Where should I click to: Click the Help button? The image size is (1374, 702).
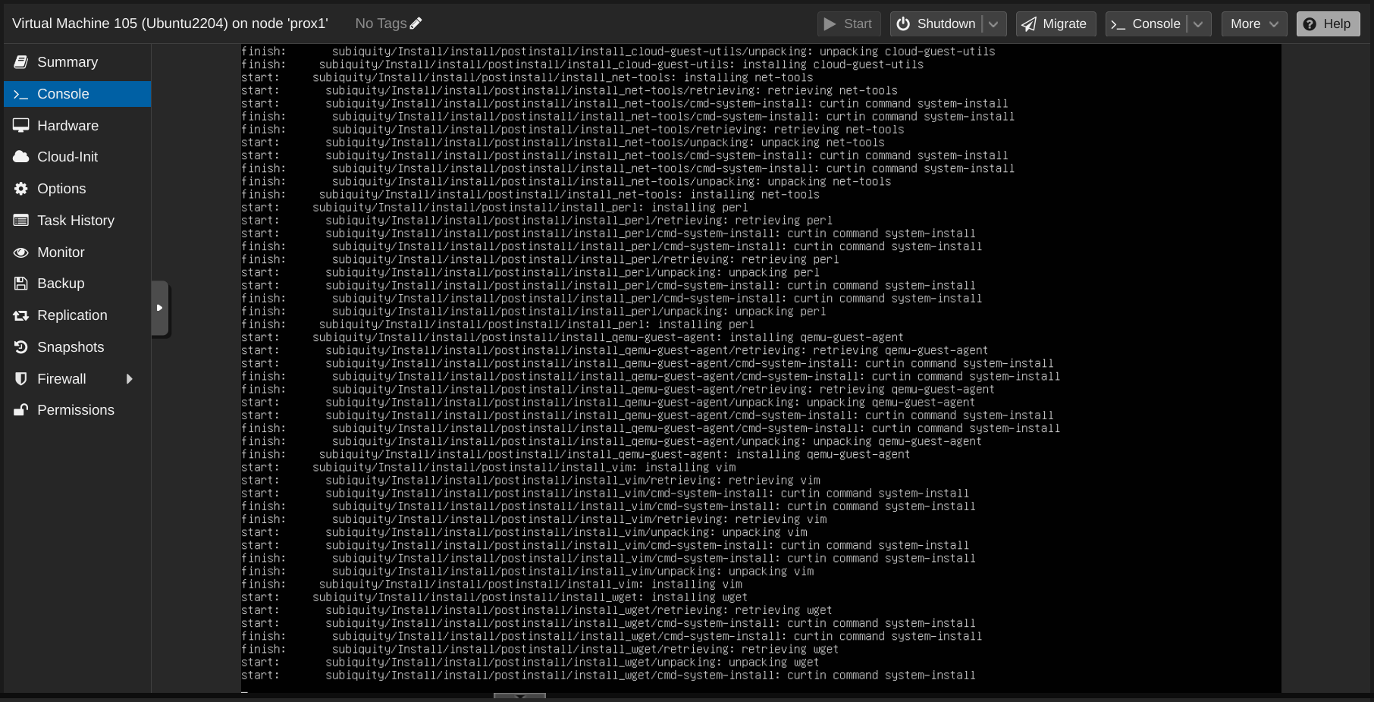tap(1328, 24)
